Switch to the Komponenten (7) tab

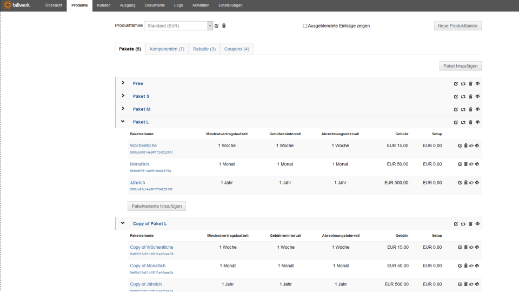[x=167, y=49]
